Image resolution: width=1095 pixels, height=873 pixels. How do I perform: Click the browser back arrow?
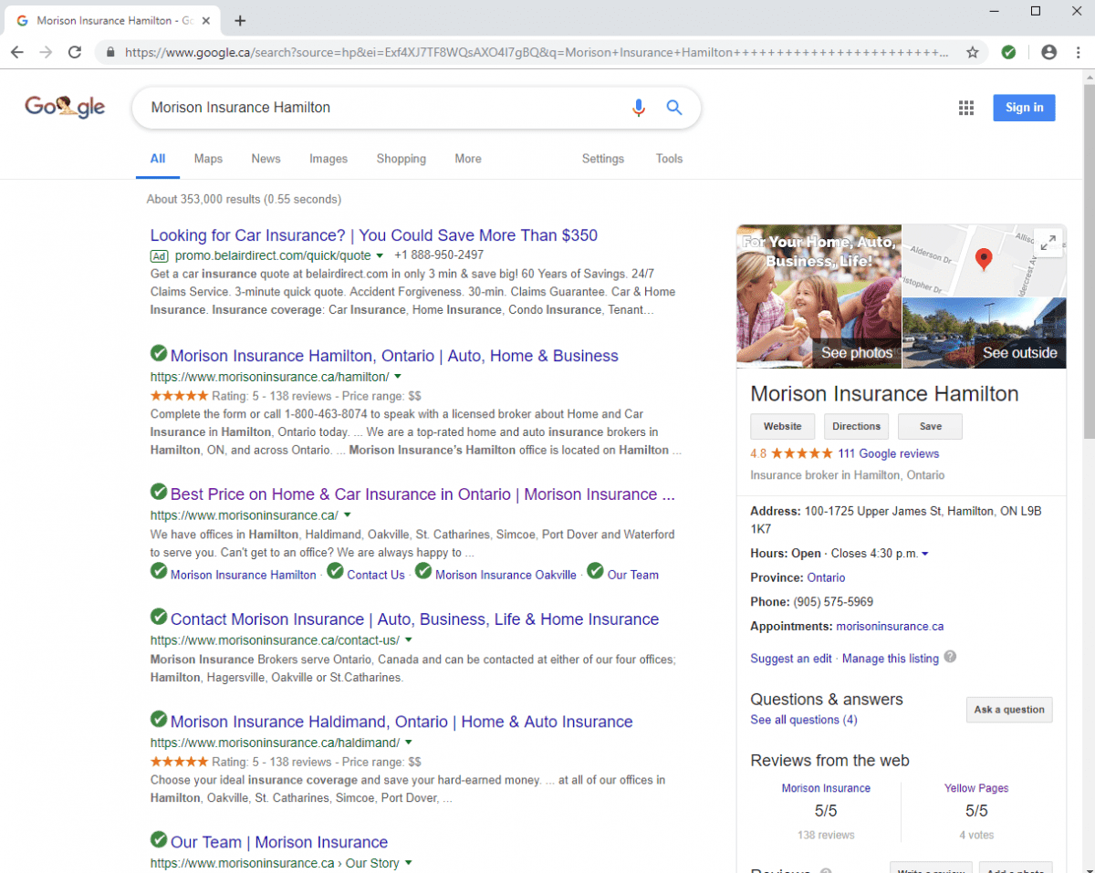(x=16, y=52)
